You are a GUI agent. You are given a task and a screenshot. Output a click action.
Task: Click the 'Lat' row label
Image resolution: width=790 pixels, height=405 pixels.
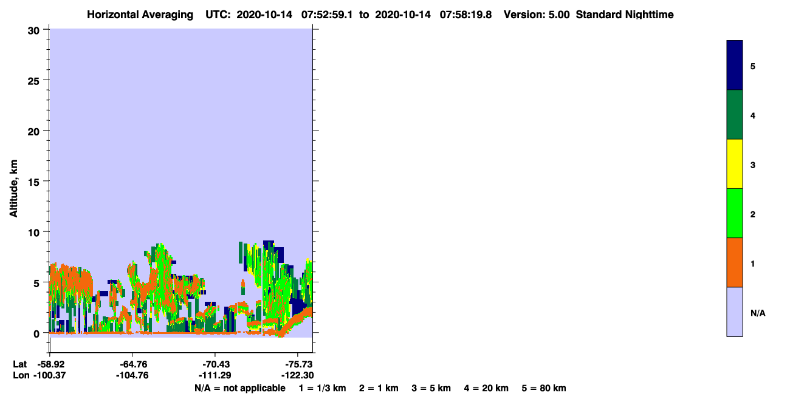20,364
